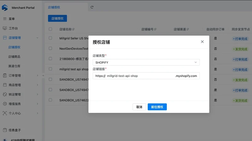The image size is (252, 141).
Task: Click the 转运管理 transfer icon
Action: click(x=5, y=94)
